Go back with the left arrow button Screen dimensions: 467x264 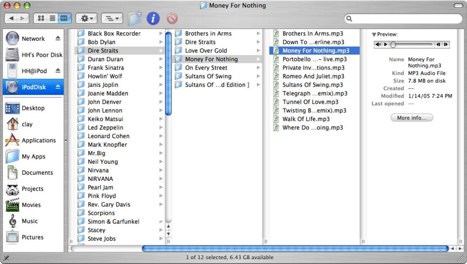tap(11, 18)
